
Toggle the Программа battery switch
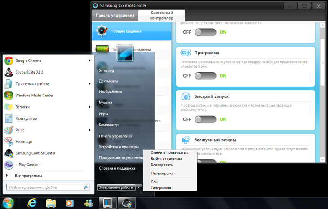click(205, 76)
